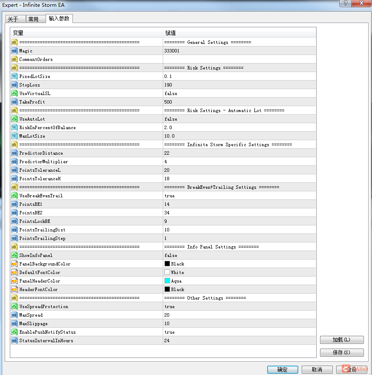
Task: Click the boolean icon beside UseAutoLot
Action: tap(14, 119)
